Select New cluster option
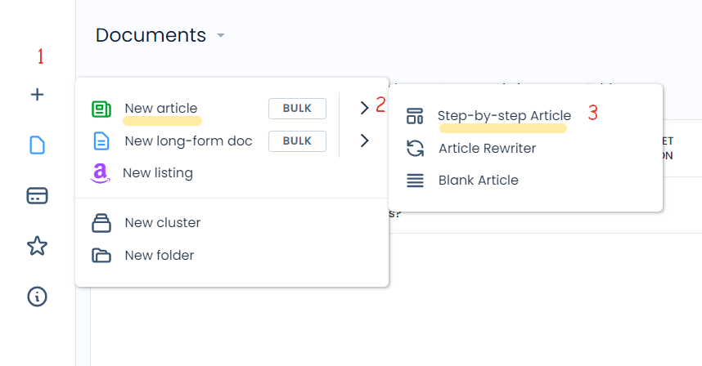The image size is (702, 366). [163, 222]
